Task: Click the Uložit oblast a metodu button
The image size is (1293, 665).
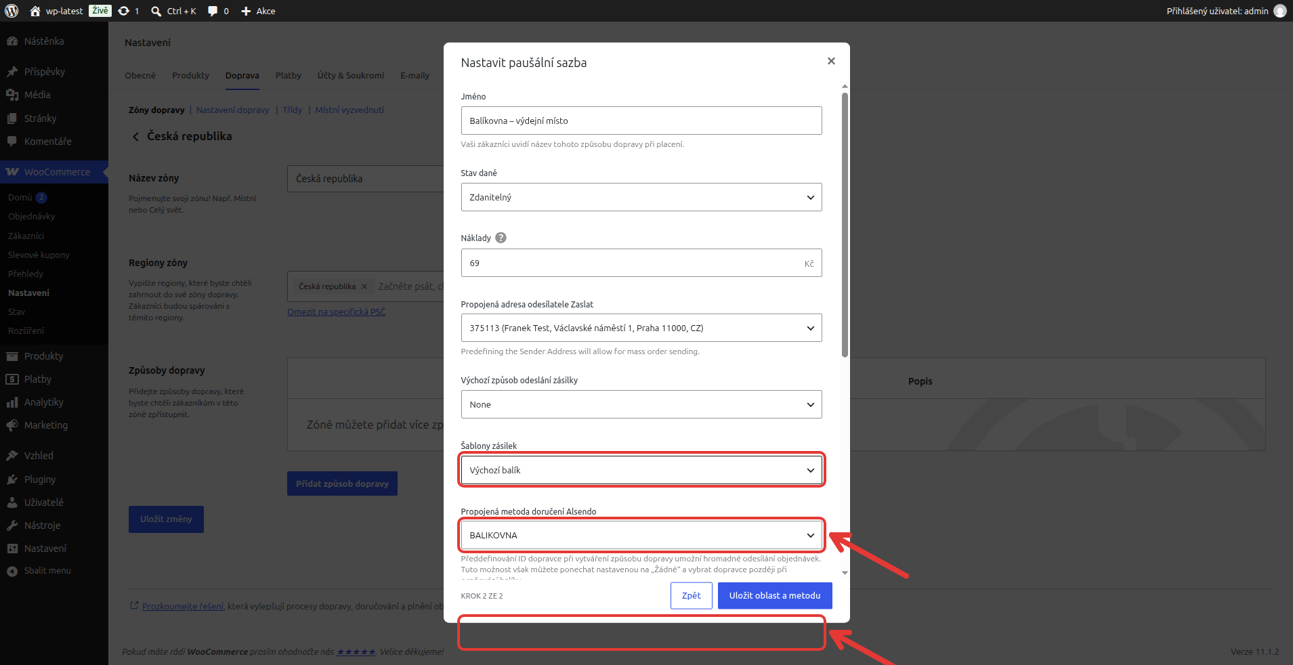Action: coord(775,596)
